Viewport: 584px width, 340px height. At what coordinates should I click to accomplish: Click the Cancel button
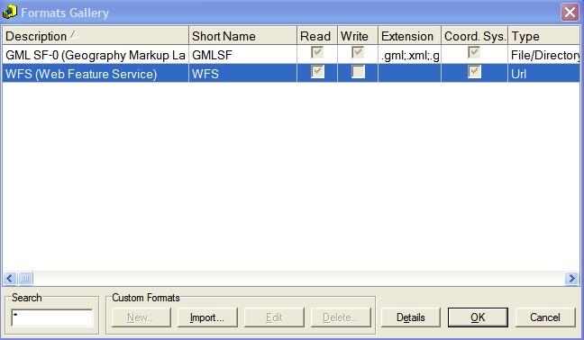(545, 318)
